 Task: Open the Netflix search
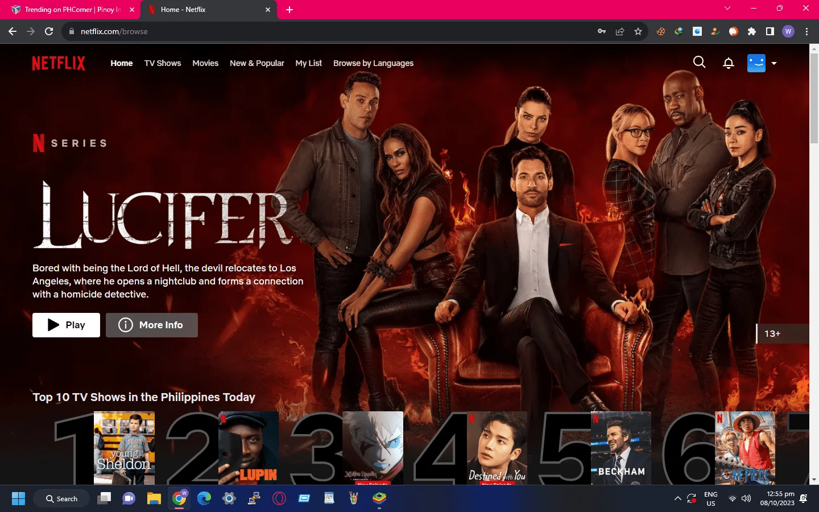tap(700, 63)
